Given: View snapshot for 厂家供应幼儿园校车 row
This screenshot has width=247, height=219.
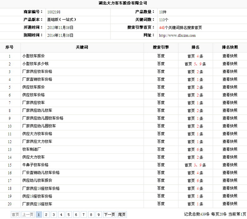Looking at the screenshot, I should (230, 126).
